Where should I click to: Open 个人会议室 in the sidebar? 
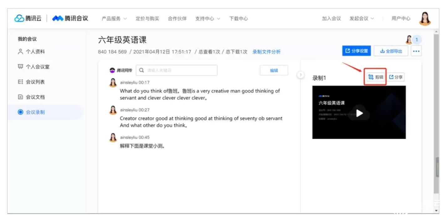[x=34, y=67]
